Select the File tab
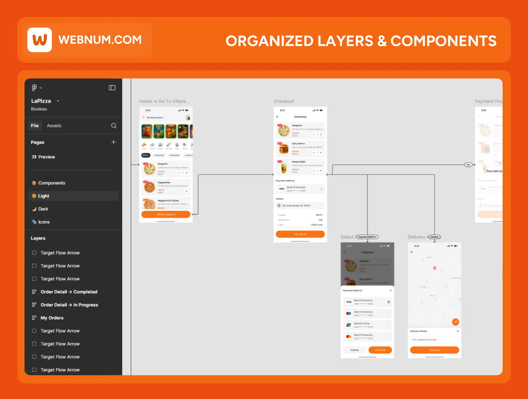The width and height of the screenshot is (528, 399). click(35, 126)
